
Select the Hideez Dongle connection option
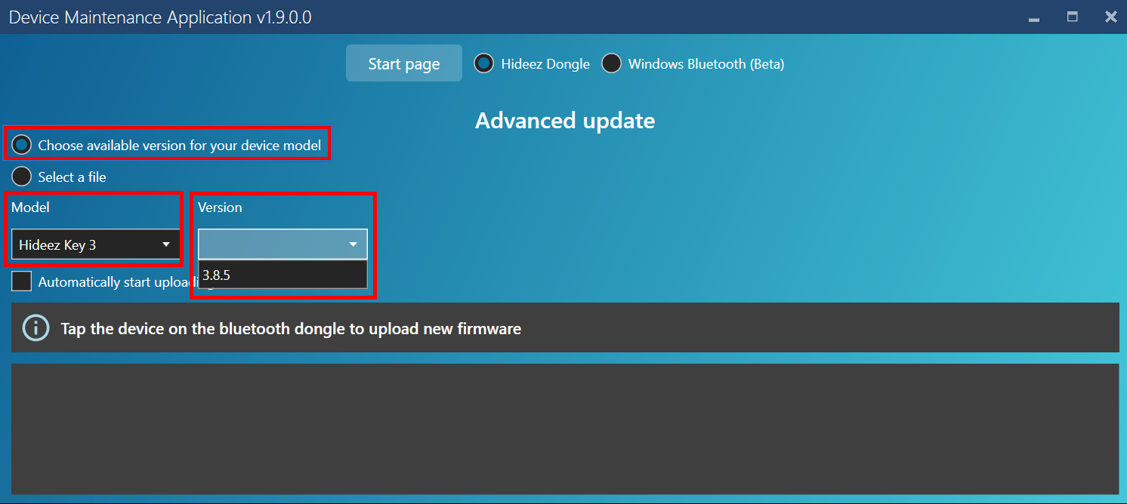coord(483,64)
